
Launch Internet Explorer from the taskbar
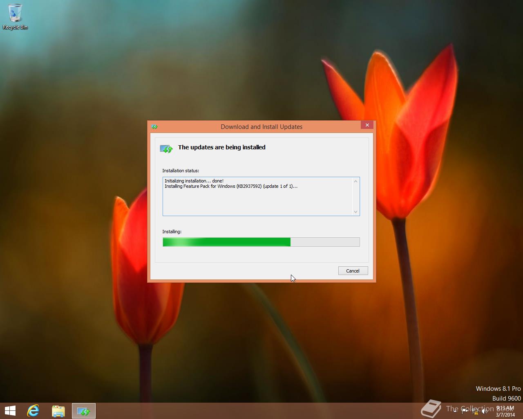[x=33, y=411]
